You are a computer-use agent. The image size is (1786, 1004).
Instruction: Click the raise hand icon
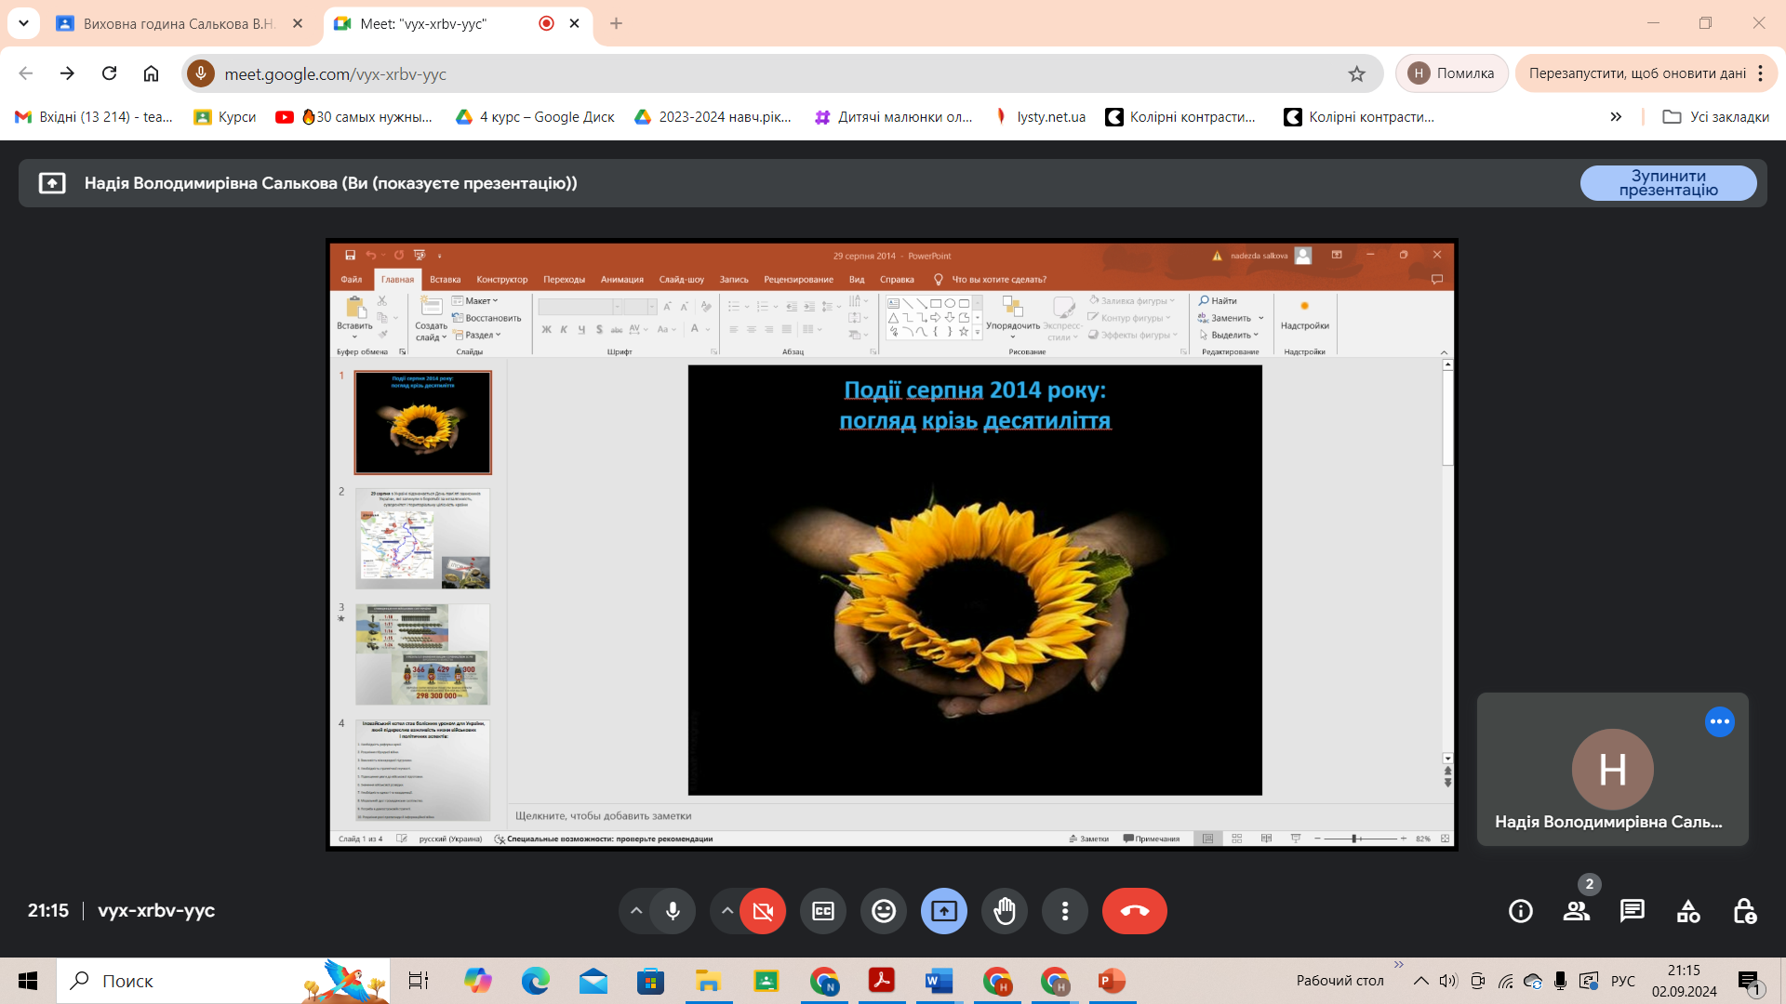tap(1005, 911)
